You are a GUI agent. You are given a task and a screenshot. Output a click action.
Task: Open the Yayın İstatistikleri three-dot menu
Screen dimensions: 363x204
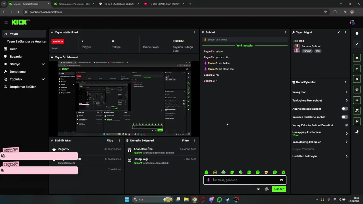[x=195, y=32]
